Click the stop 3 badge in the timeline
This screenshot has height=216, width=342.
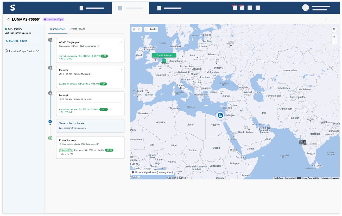coord(50,93)
